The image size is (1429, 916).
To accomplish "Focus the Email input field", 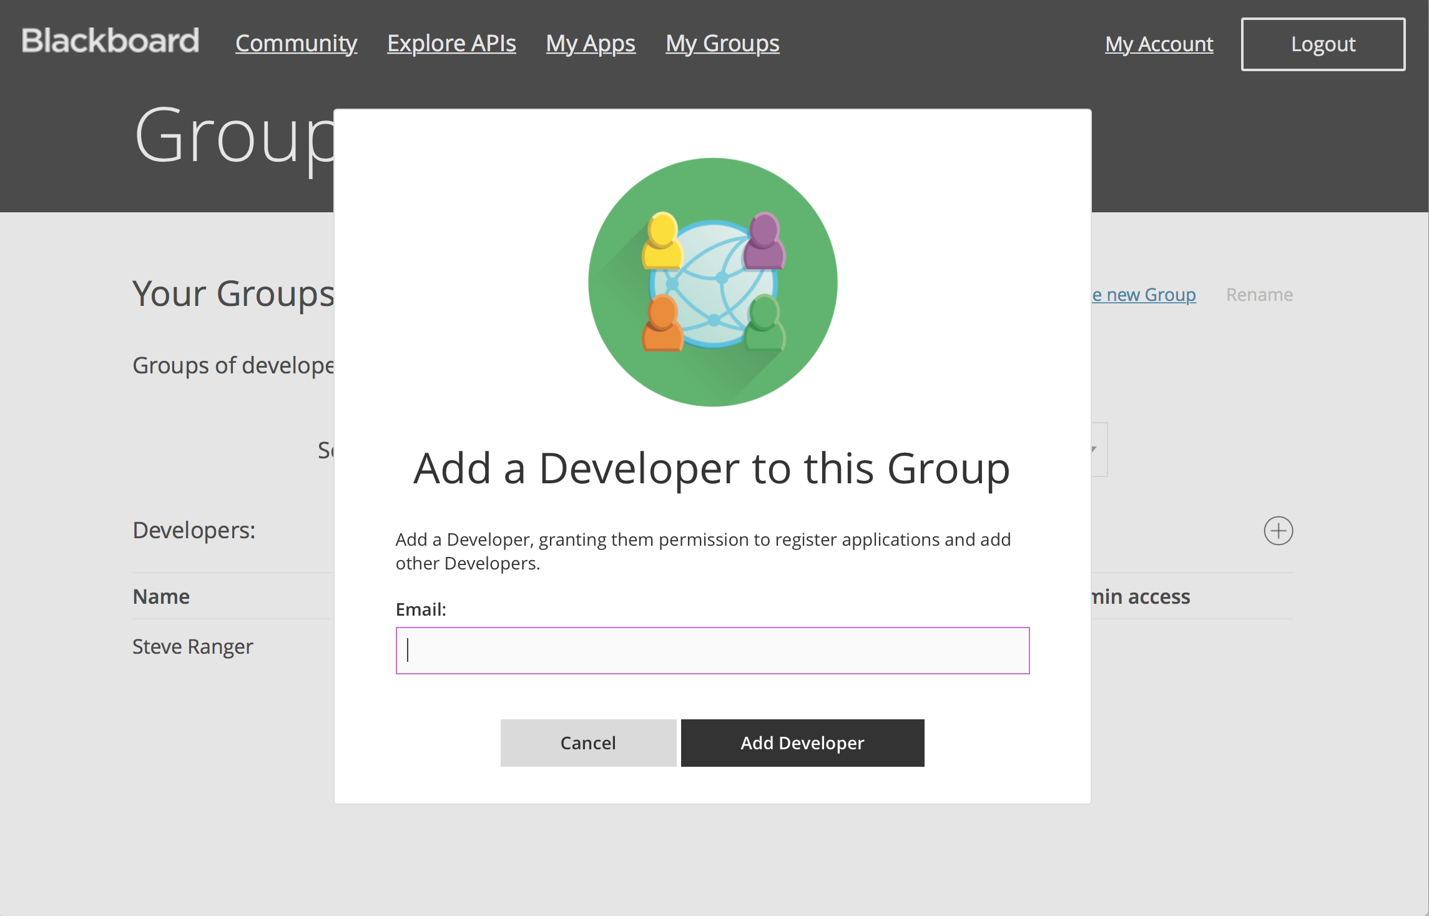I will (x=712, y=651).
